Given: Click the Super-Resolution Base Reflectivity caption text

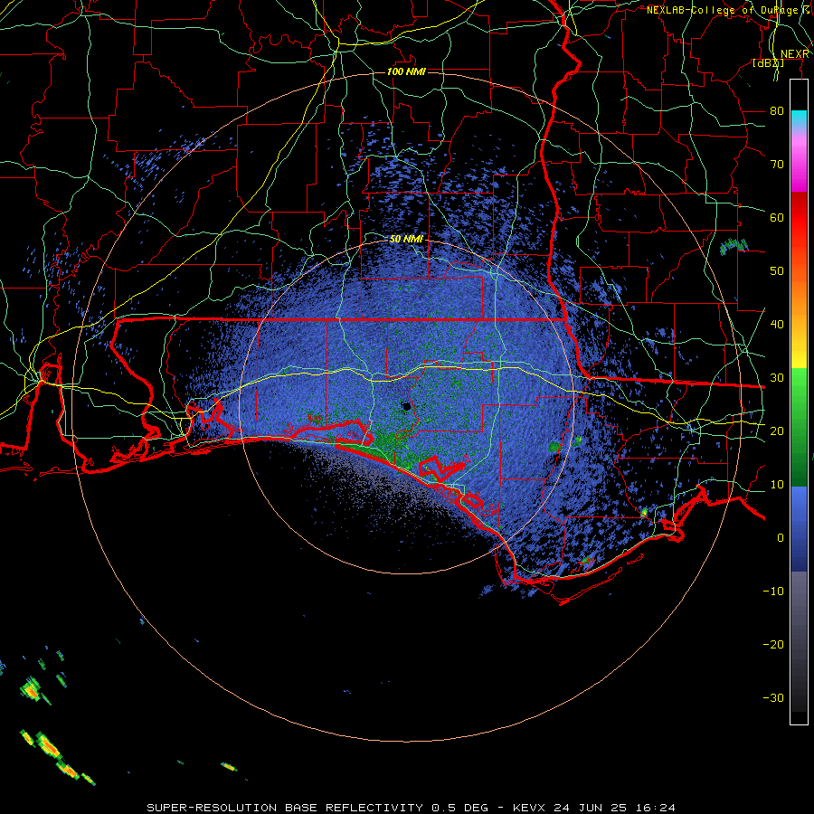Looking at the screenshot, I should [285, 808].
